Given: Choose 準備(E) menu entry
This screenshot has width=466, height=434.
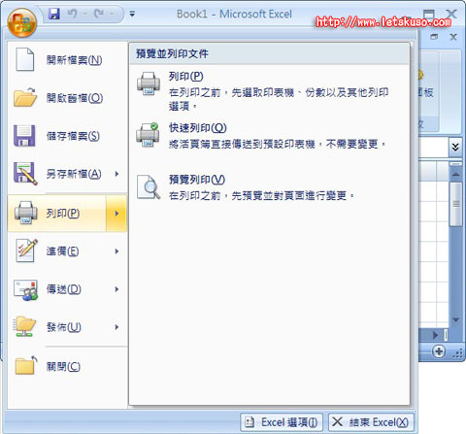Looking at the screenshot, I should point(67,251).
